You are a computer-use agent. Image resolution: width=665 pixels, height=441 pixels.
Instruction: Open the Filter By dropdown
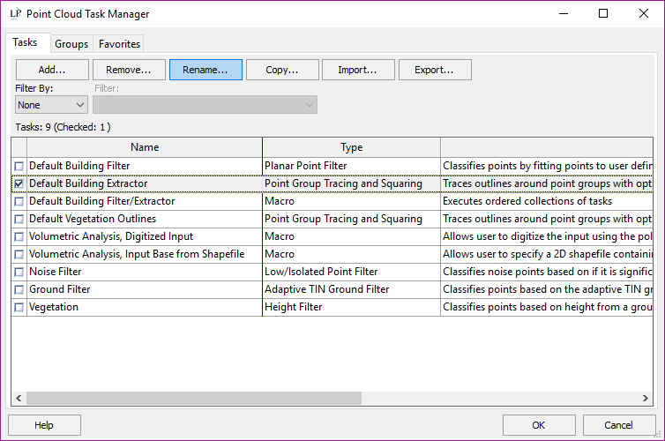[51, 105]
